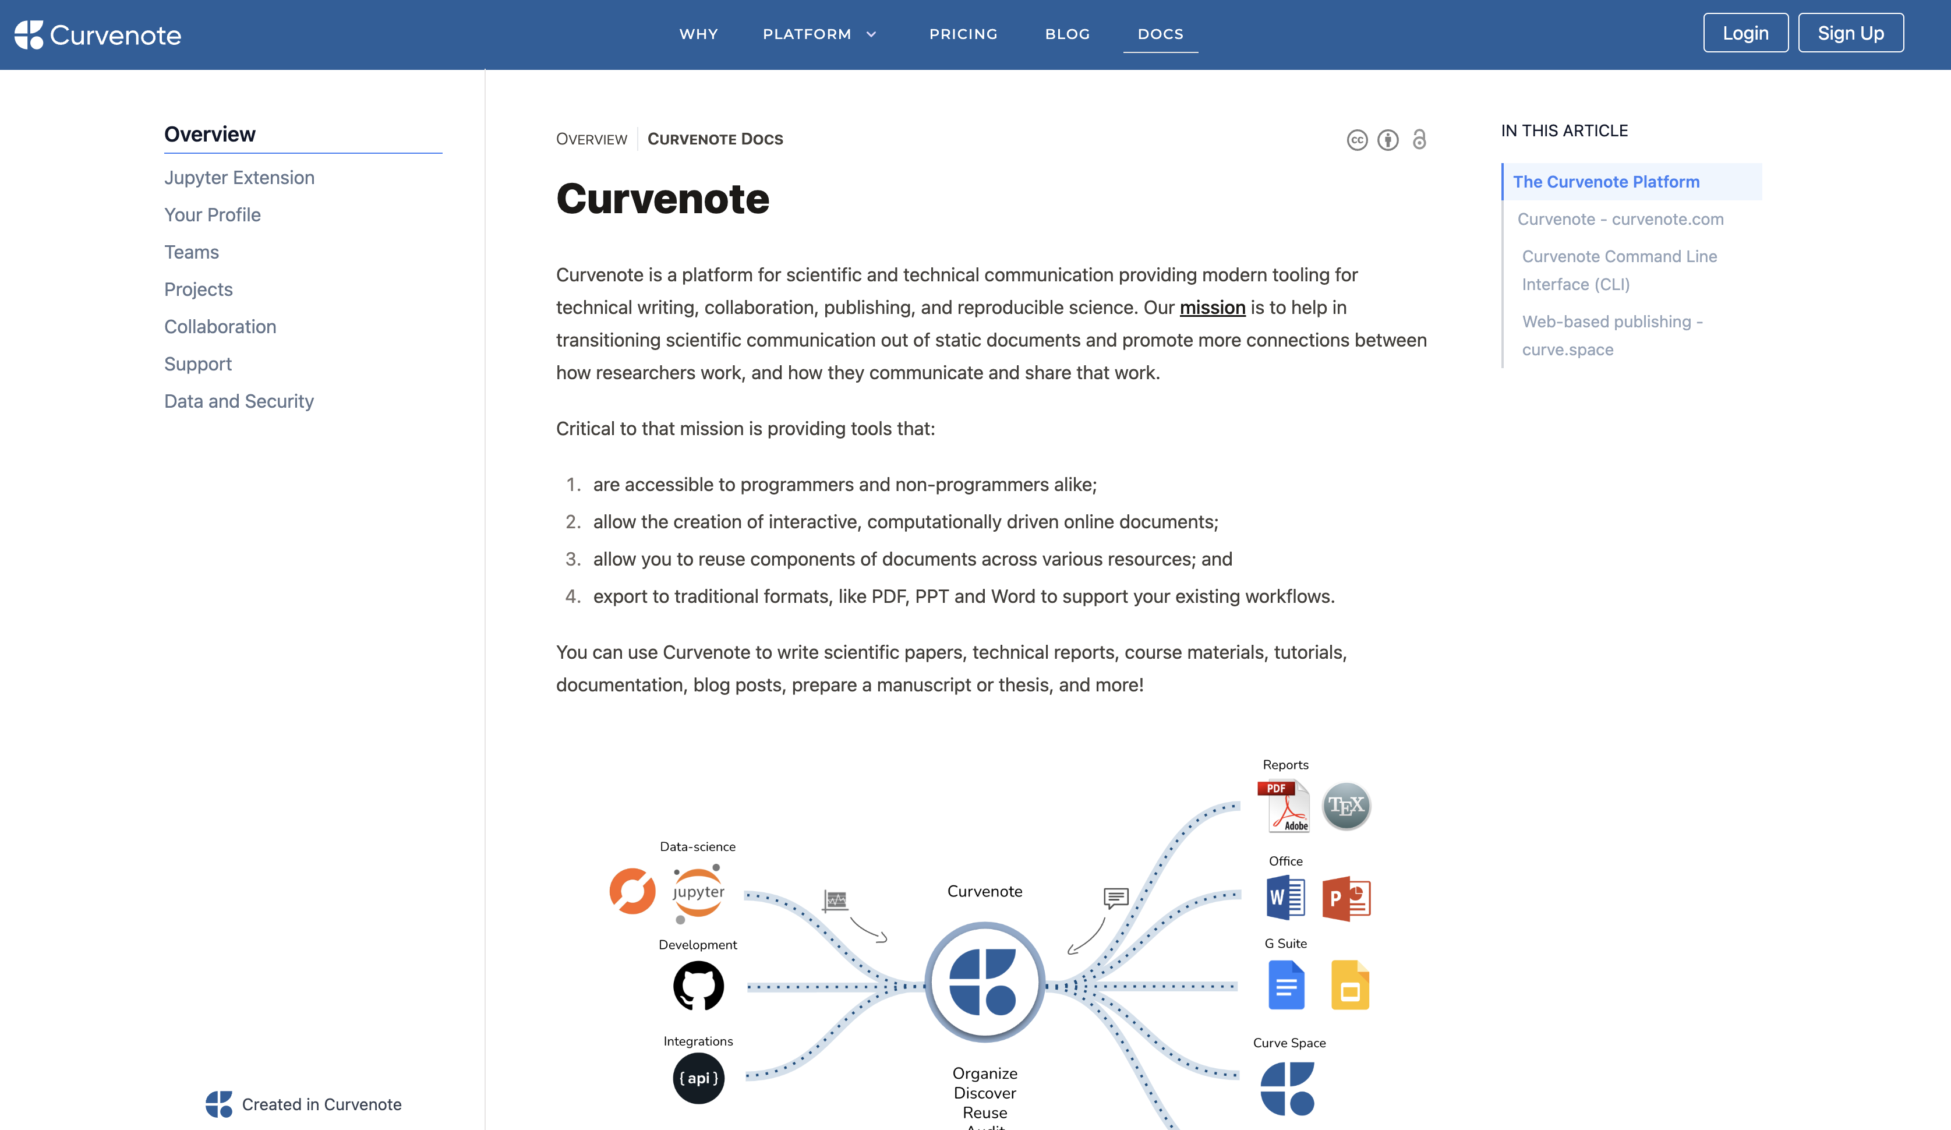Screen dimensions: 1951x1130
Task: Click the Sign Up button top right
Action: pyautogui.click(x=1850, y=32)
